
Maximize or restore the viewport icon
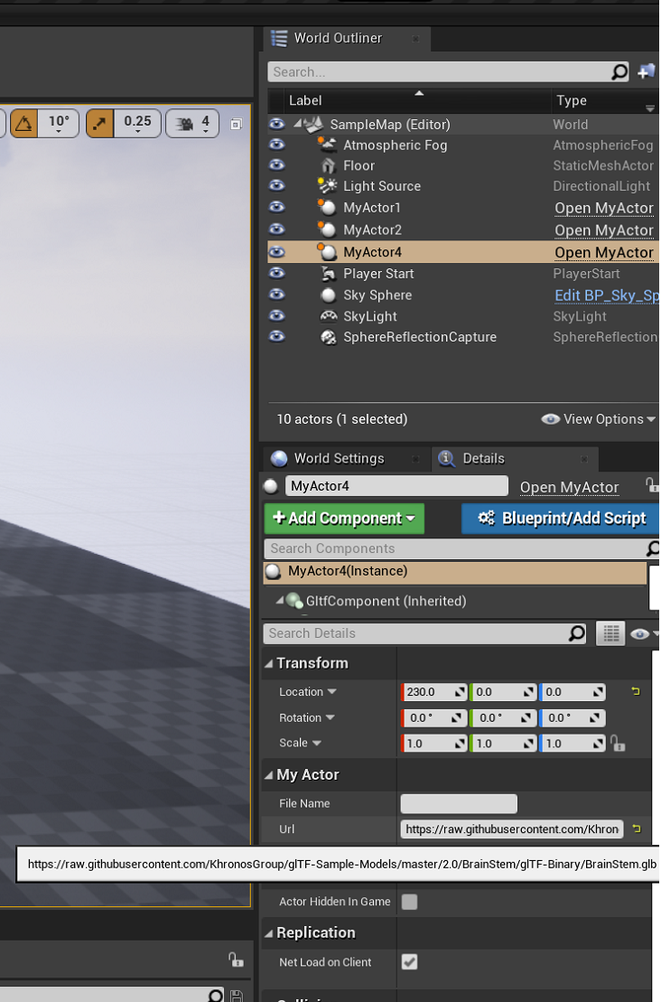[236, 124]
